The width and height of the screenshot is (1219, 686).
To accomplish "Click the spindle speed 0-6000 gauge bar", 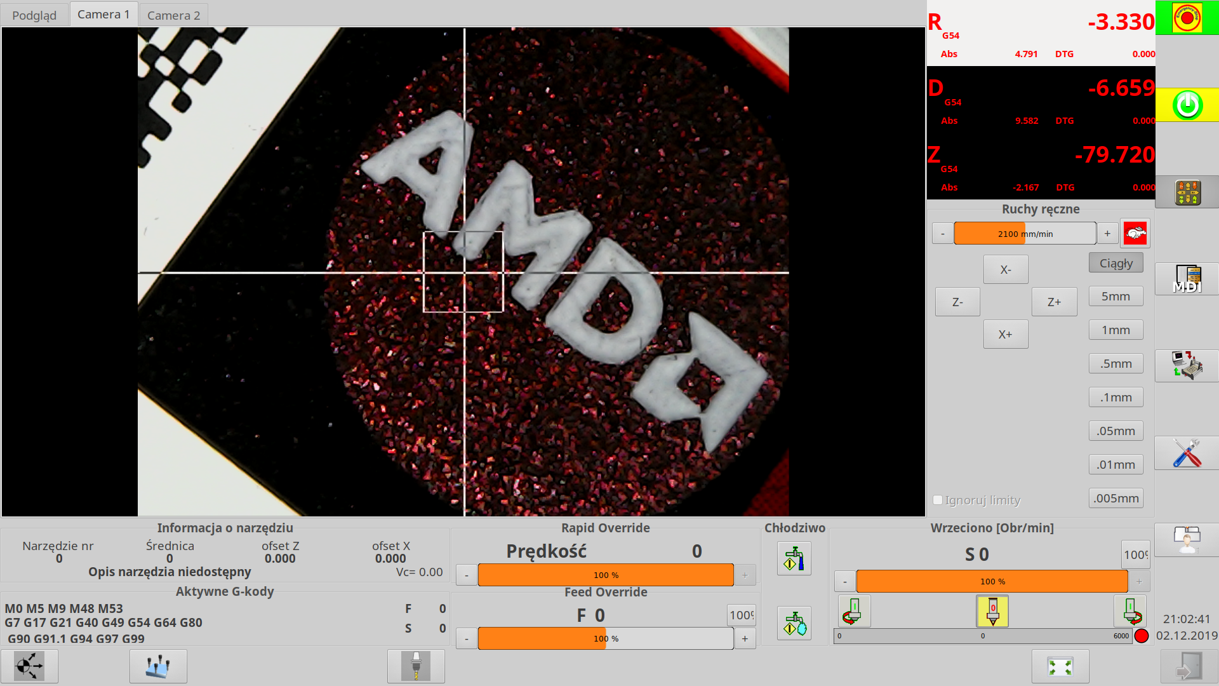I will [983, 636].
